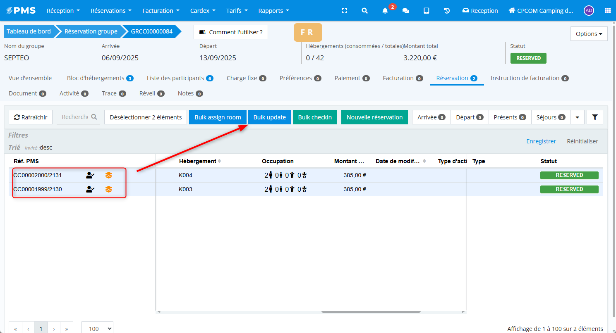Screen dimensions: 616x333
Task: Open the page size 100 dropdown
Action: 97,328
